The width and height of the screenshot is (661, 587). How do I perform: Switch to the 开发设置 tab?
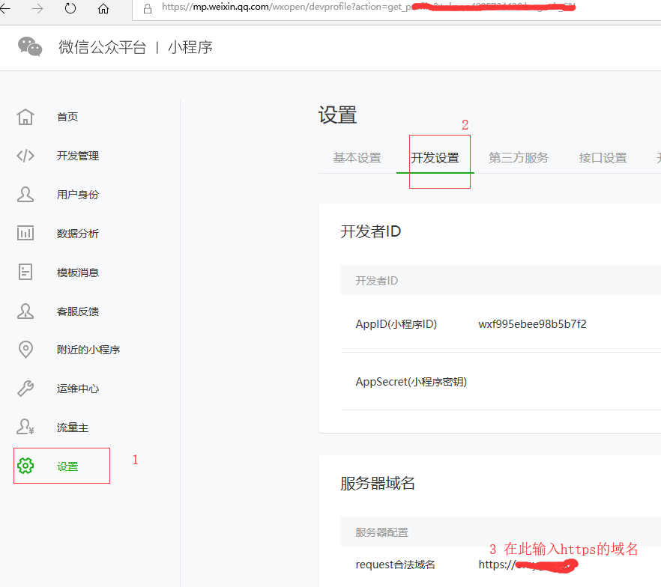point(435,157)
